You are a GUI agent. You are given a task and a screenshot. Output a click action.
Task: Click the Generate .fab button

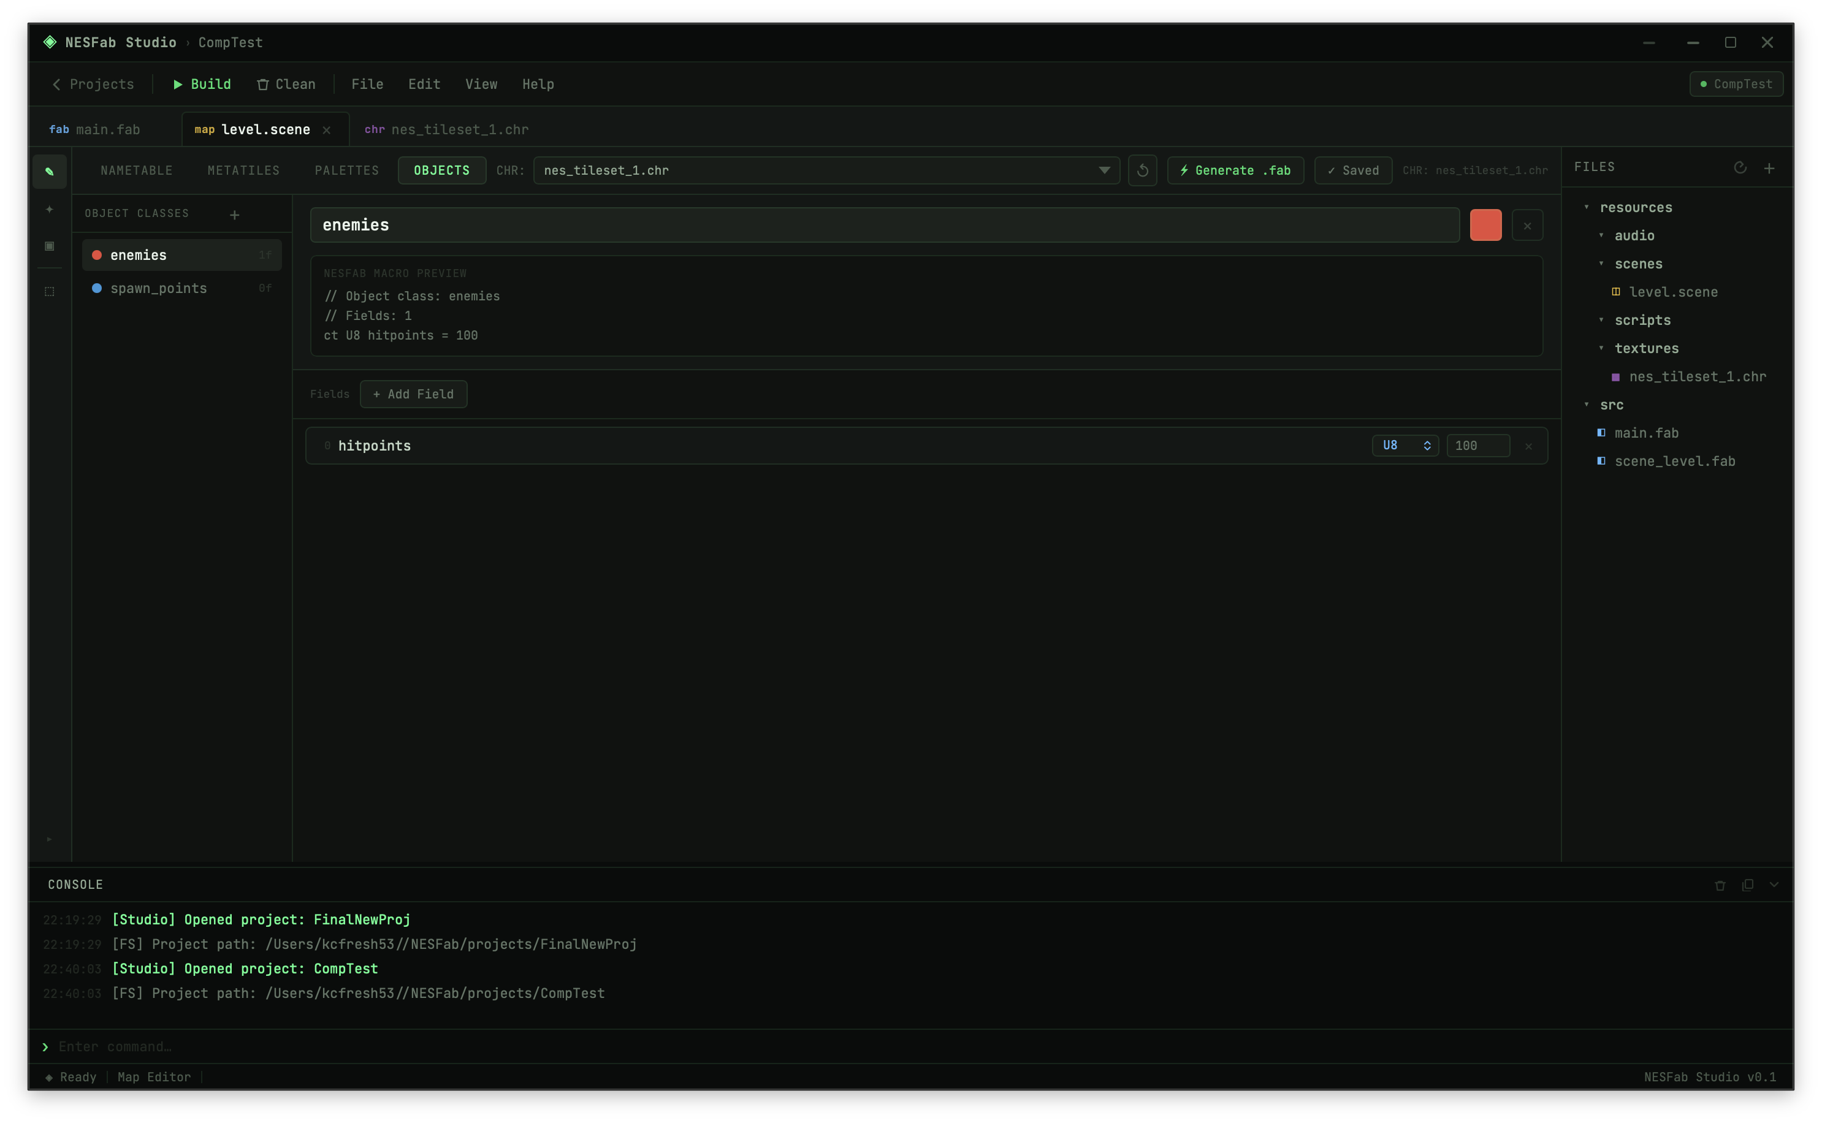[x=1235, y=171]
